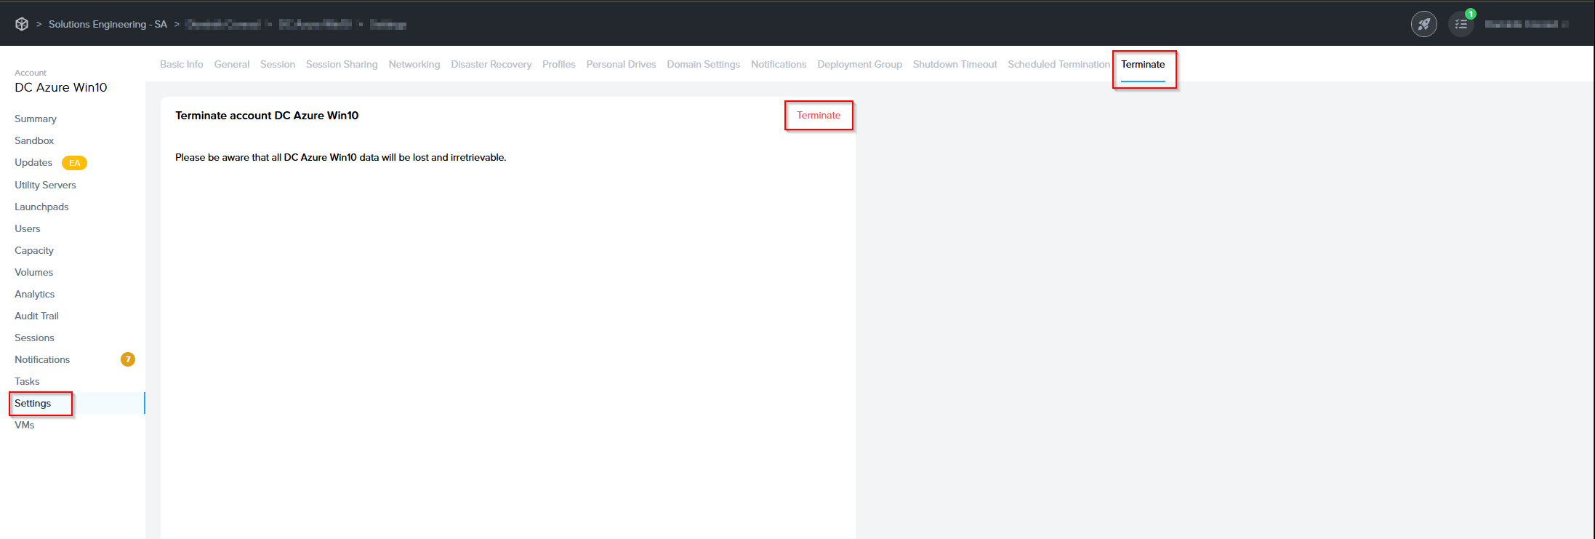
Task: Open the Personal Drives tab
Action: (621, 64)
